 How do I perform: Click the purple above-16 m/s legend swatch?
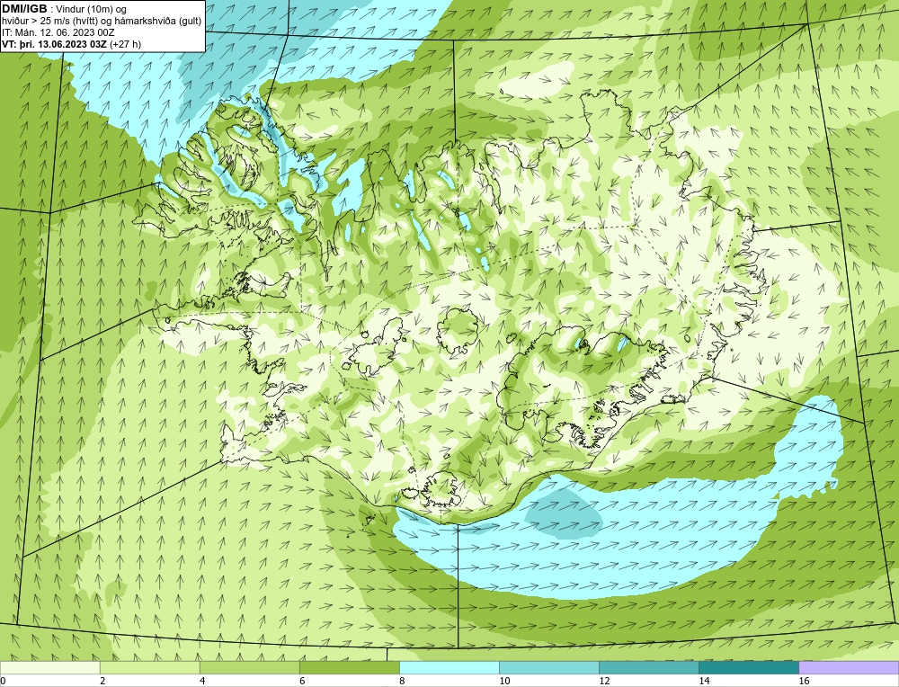850,667
